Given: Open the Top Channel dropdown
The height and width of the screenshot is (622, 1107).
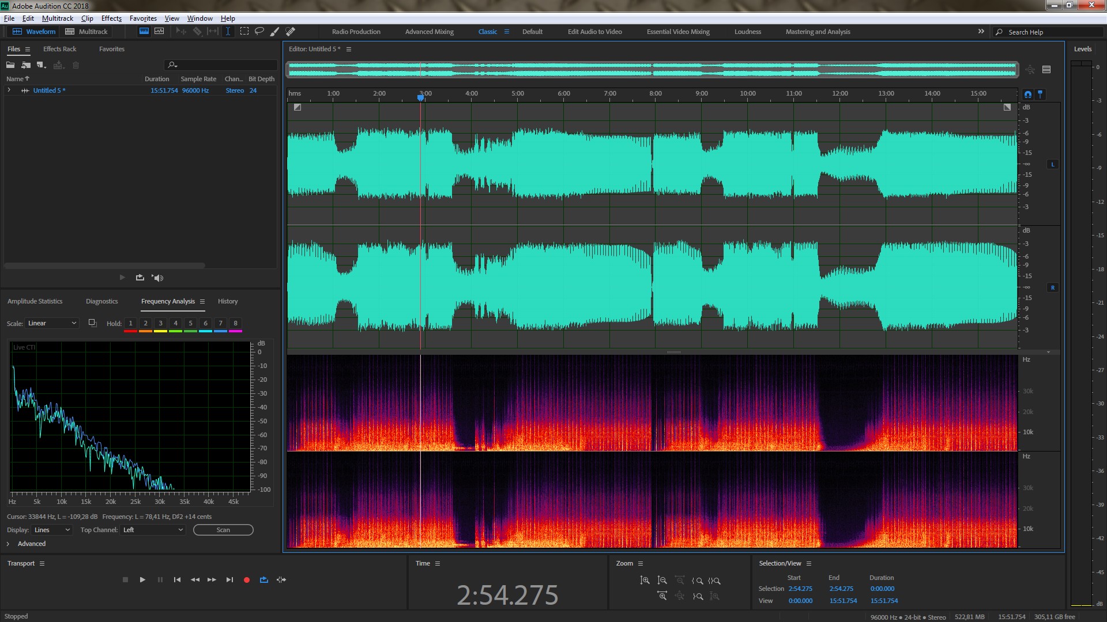Looking at the screenshot, I should (x=153, y=530).
